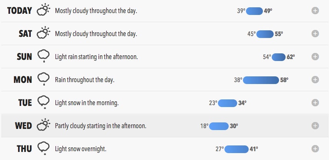329x160 pixels.
Task: Click the rain cloud icon for SUN
Action: [x=44, y=56]
